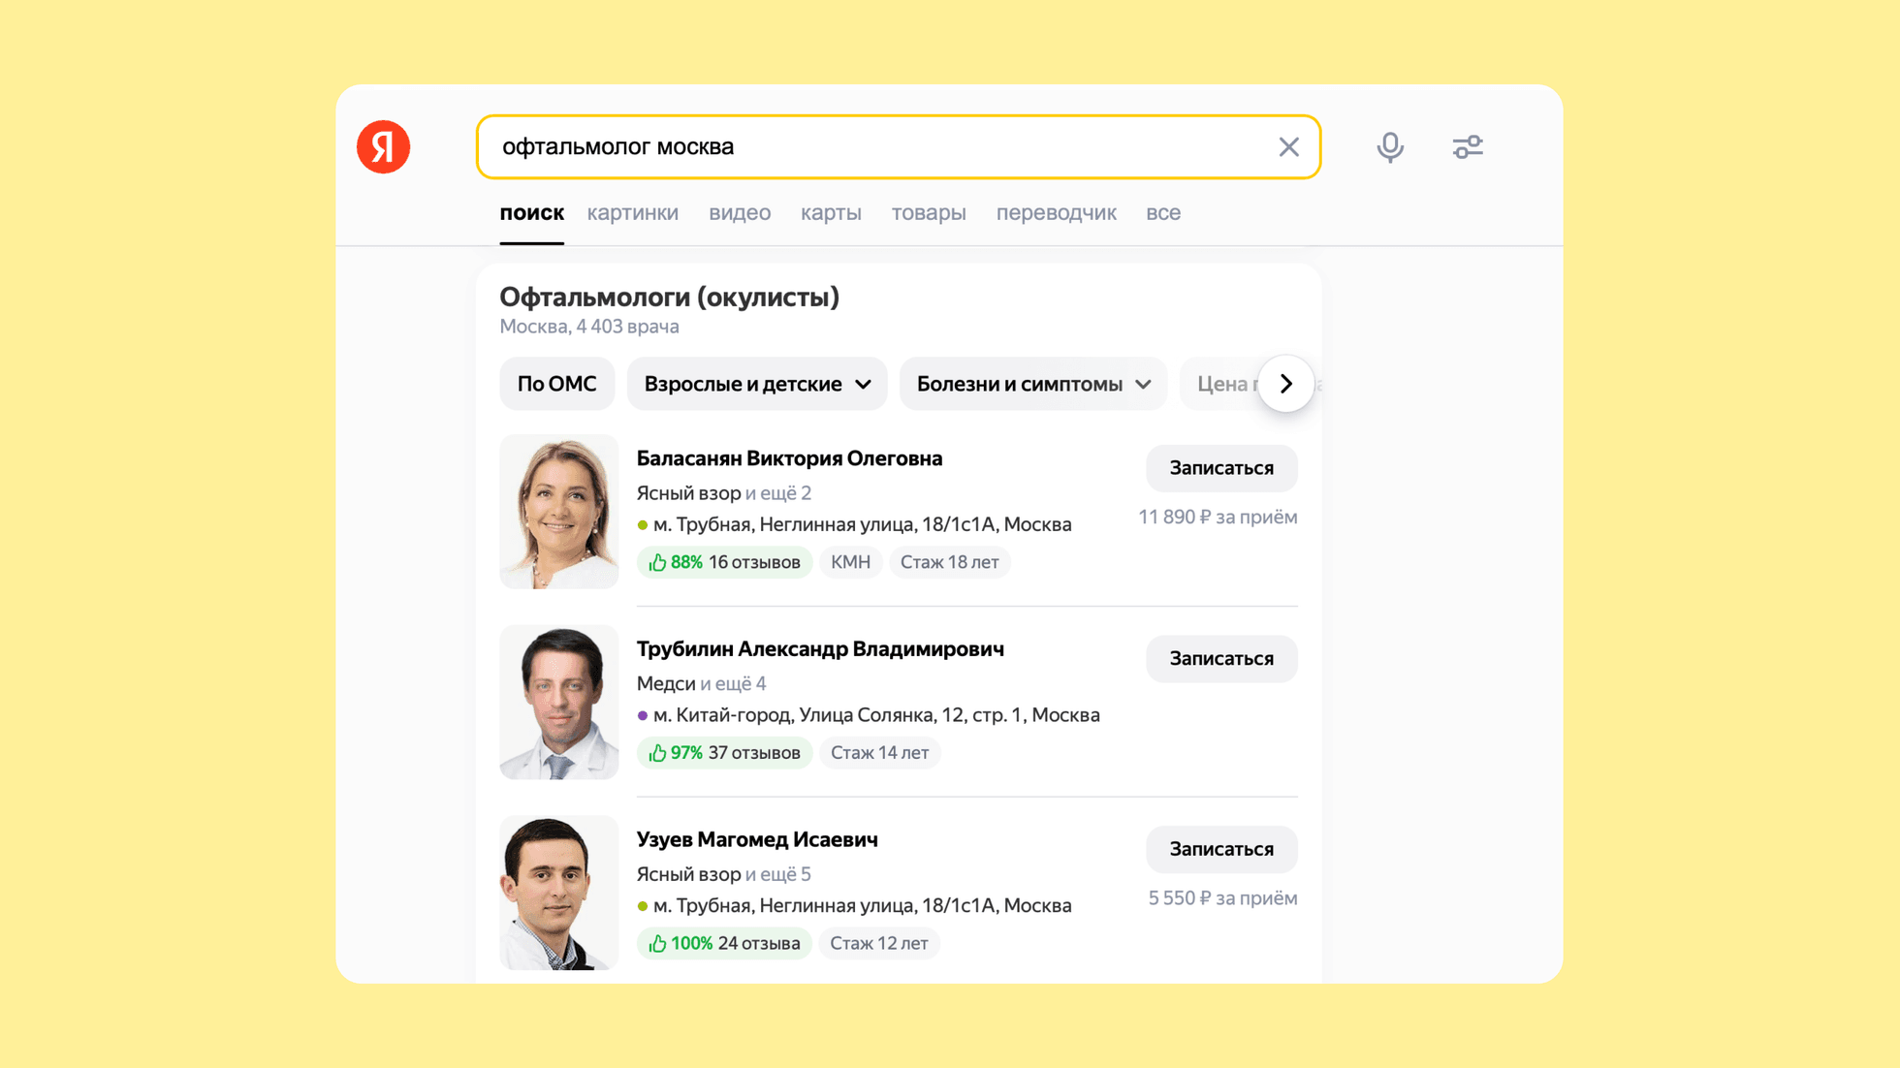Image resolution: width=1900 pixels, height=1068 pixels.
Task: Click the 5 550 ₽ за приём price
Action: point(1222,898)
